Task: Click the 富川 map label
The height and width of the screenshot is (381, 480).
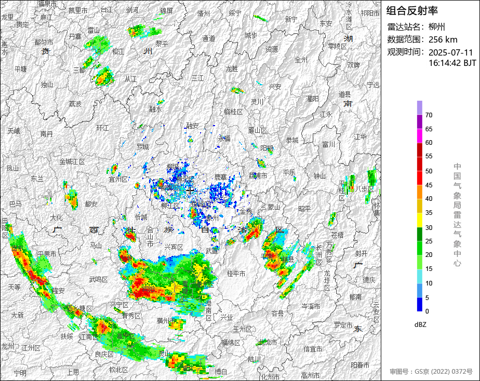Action: click(x=329, y=144)
